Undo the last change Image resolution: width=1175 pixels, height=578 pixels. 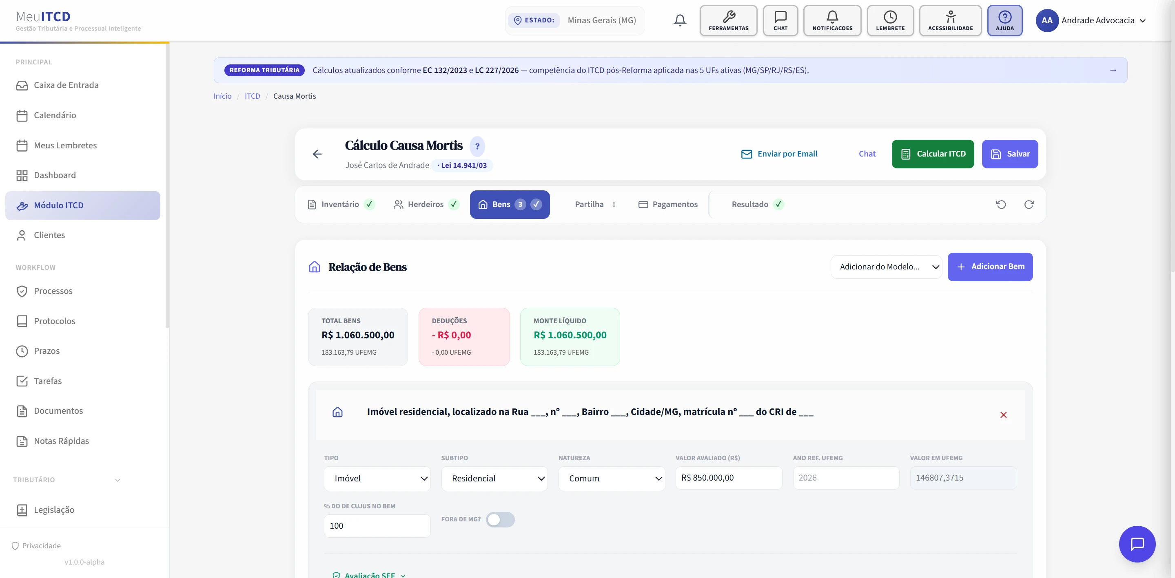click(1001, 204)
